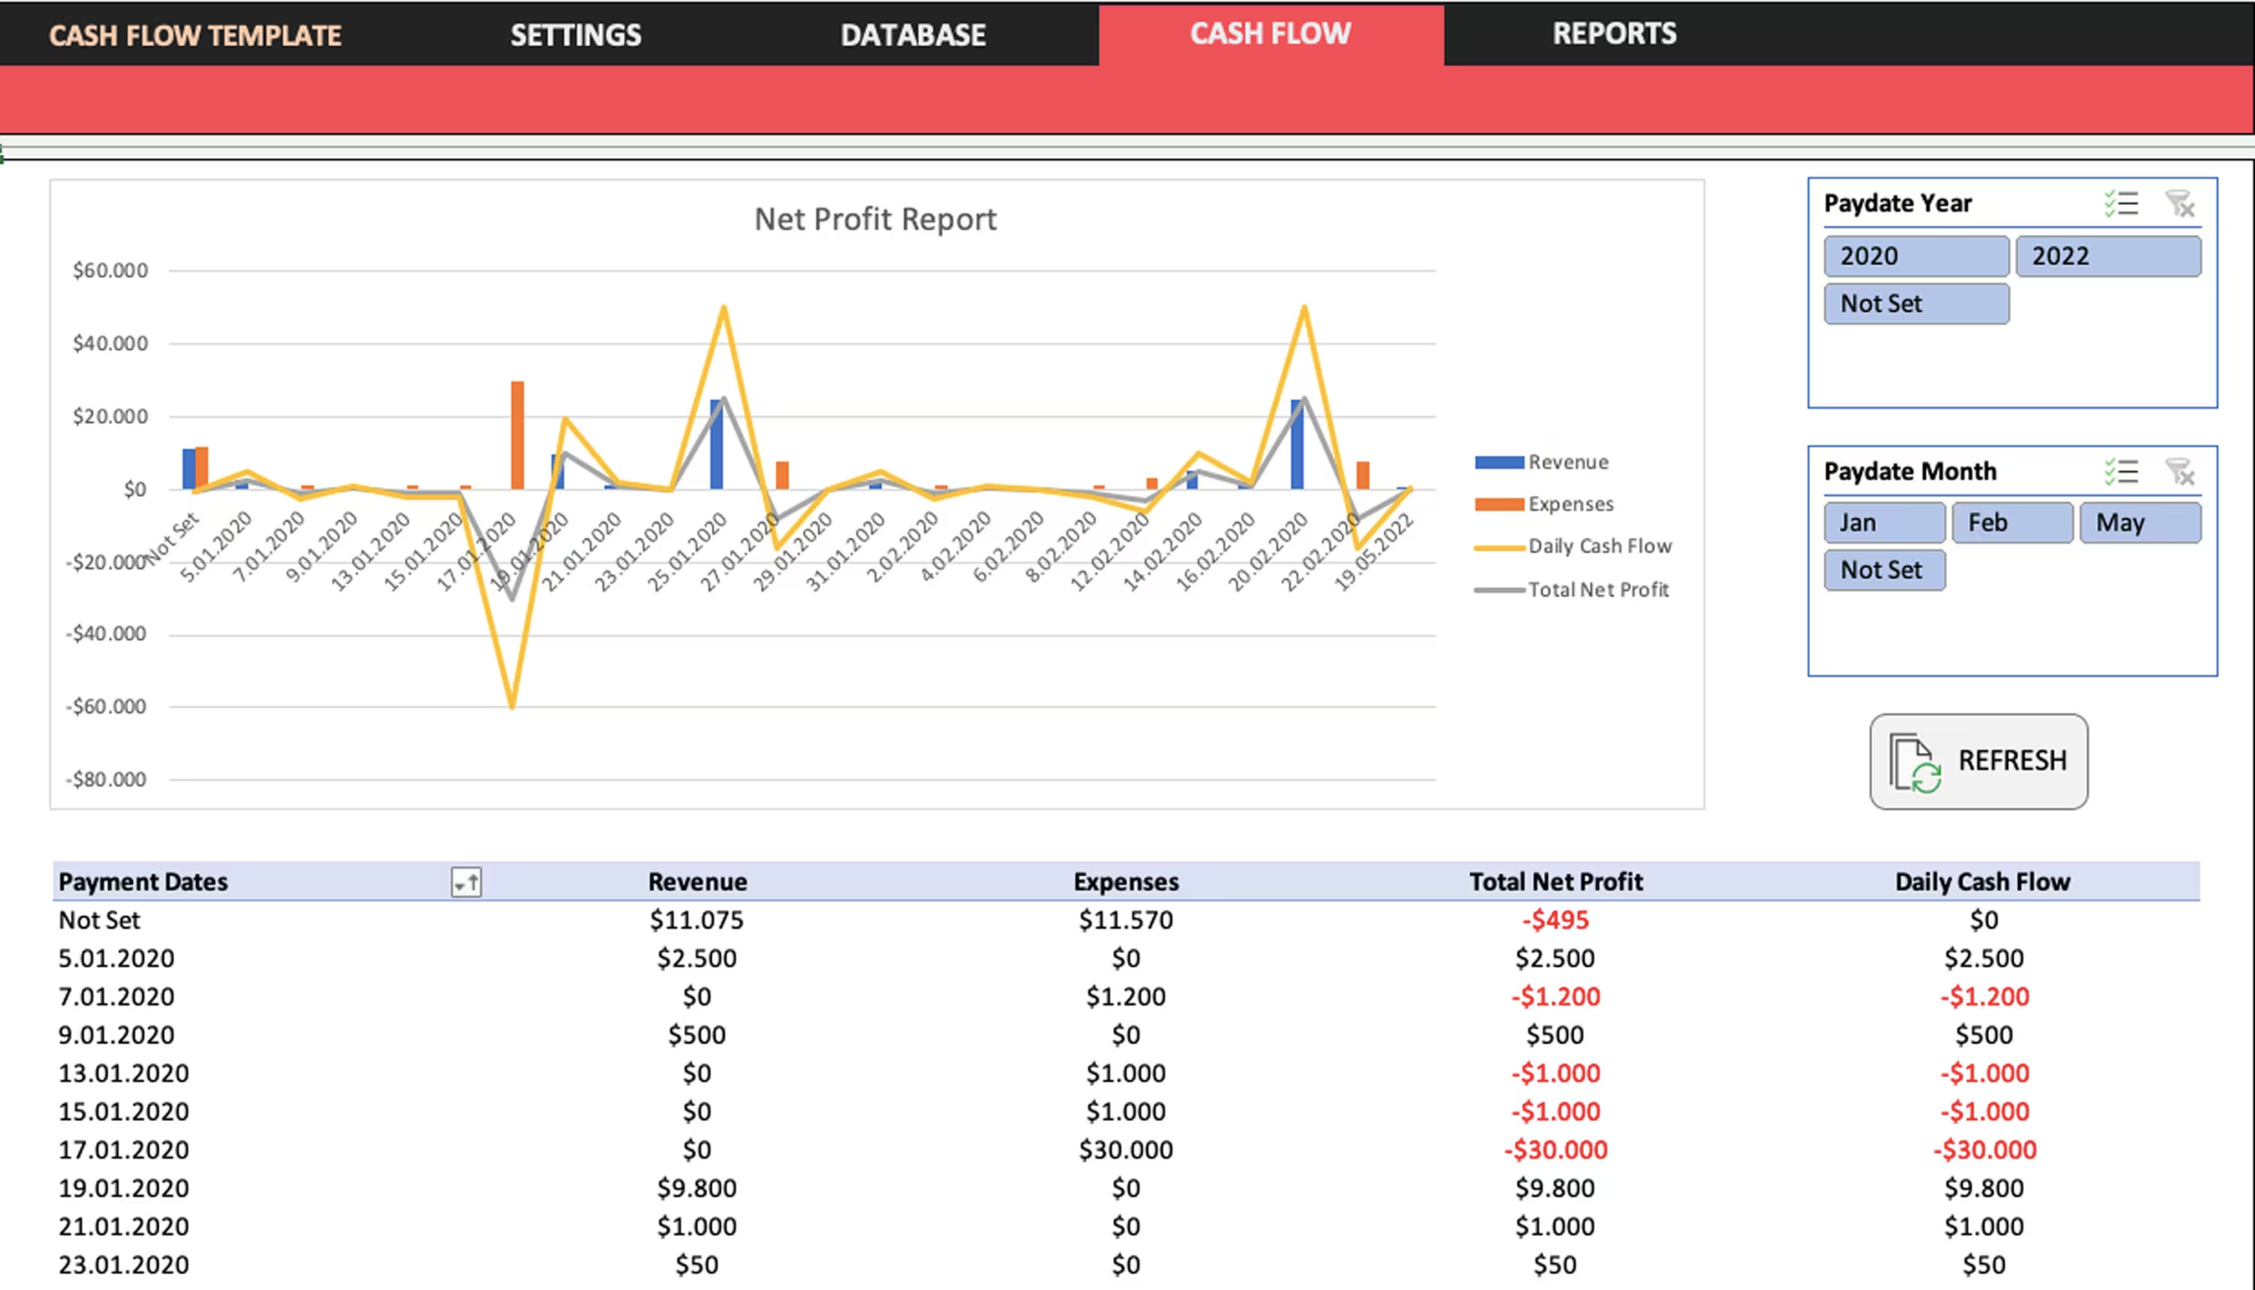Open the SETTINGS tab
Image resolution: width=2255 pixels, height=1290 pixels.
[x=576, y=34]
